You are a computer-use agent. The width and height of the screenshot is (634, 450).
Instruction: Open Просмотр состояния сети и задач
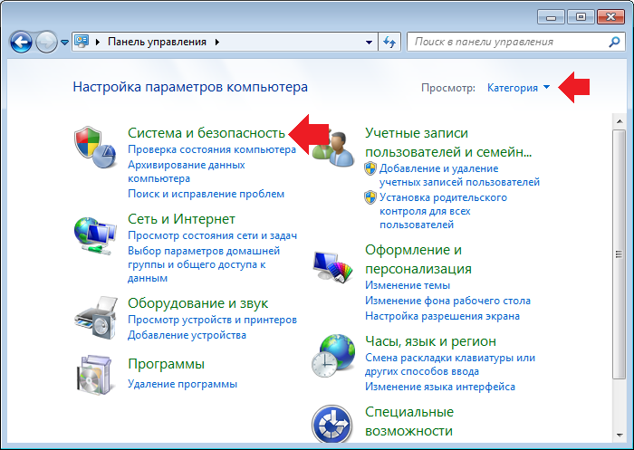(213, 235)
